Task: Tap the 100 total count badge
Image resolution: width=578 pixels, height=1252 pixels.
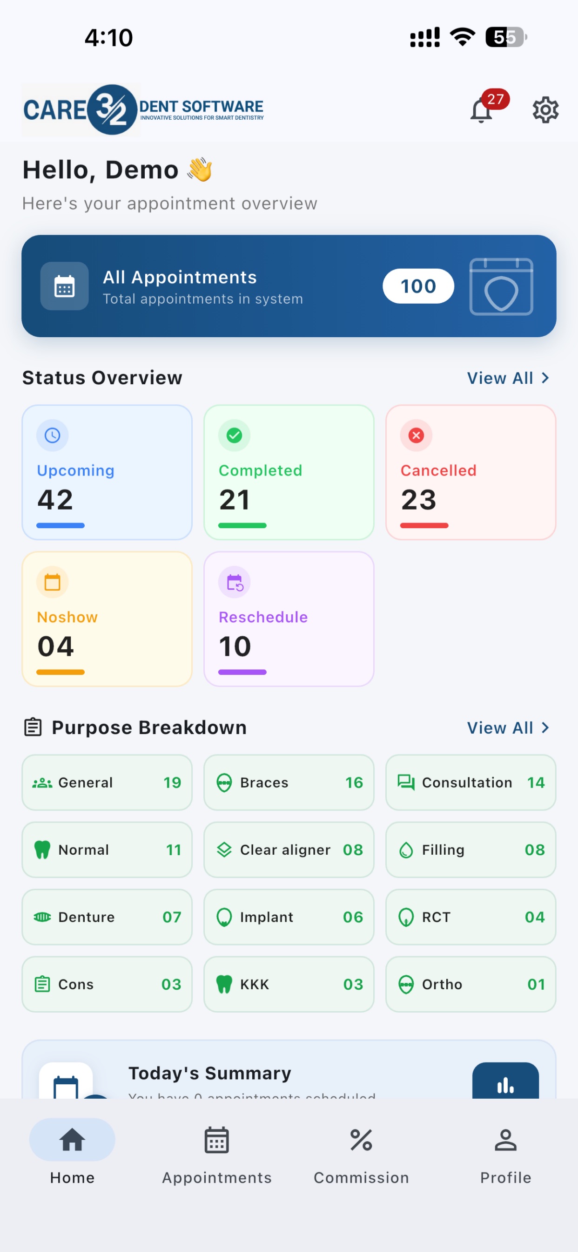Action: [x=418, y=286]
